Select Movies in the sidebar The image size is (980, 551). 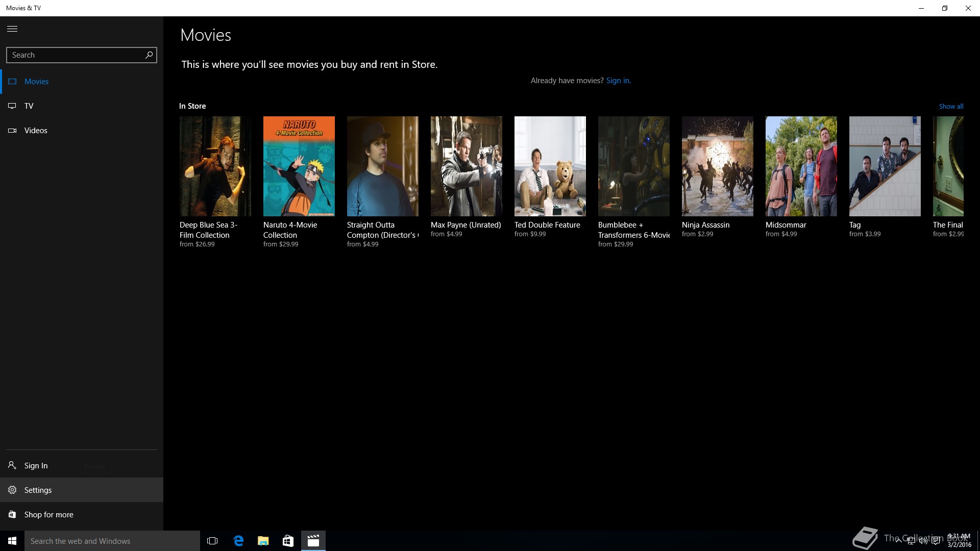tap(82, 82)
